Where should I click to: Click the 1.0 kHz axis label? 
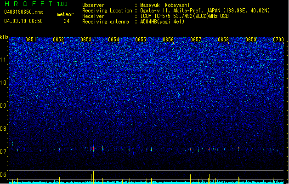pyautogui.click(x=4, y=83)
